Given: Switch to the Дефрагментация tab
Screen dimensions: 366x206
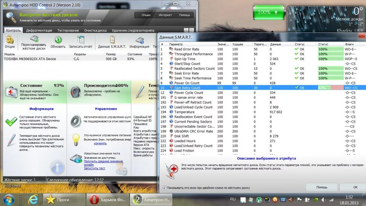Looking at the screenshot, I should (x=39, y=31).
